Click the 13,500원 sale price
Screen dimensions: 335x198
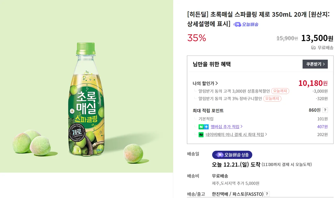tap(317, 38)
